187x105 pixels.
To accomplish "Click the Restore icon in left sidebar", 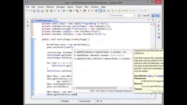I will 27,22.
